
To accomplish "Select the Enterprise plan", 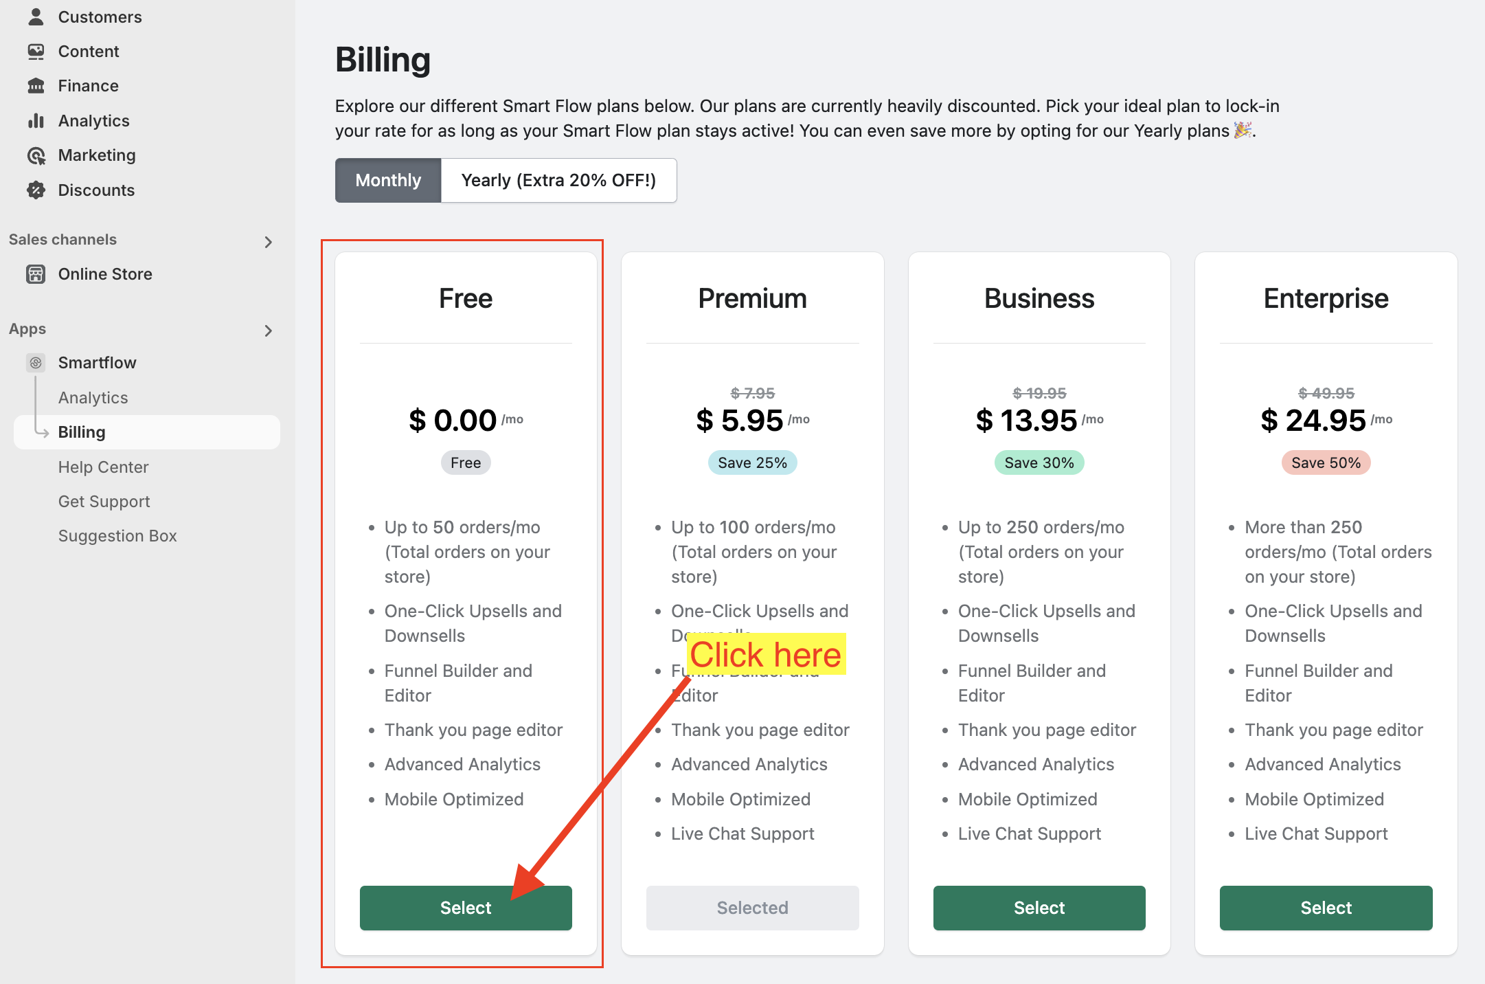I will point(1326,908).
